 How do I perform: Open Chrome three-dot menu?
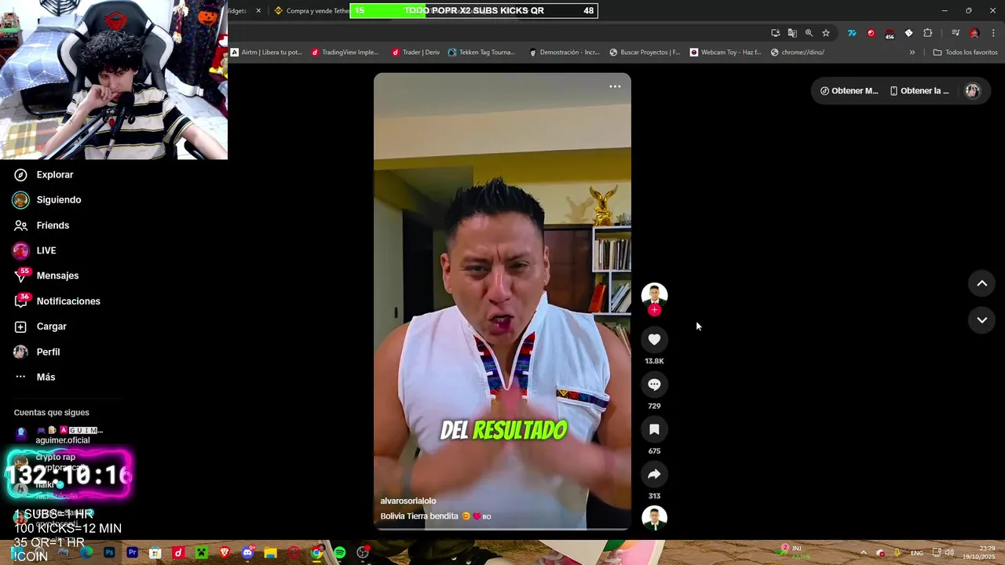coord(993,33)
